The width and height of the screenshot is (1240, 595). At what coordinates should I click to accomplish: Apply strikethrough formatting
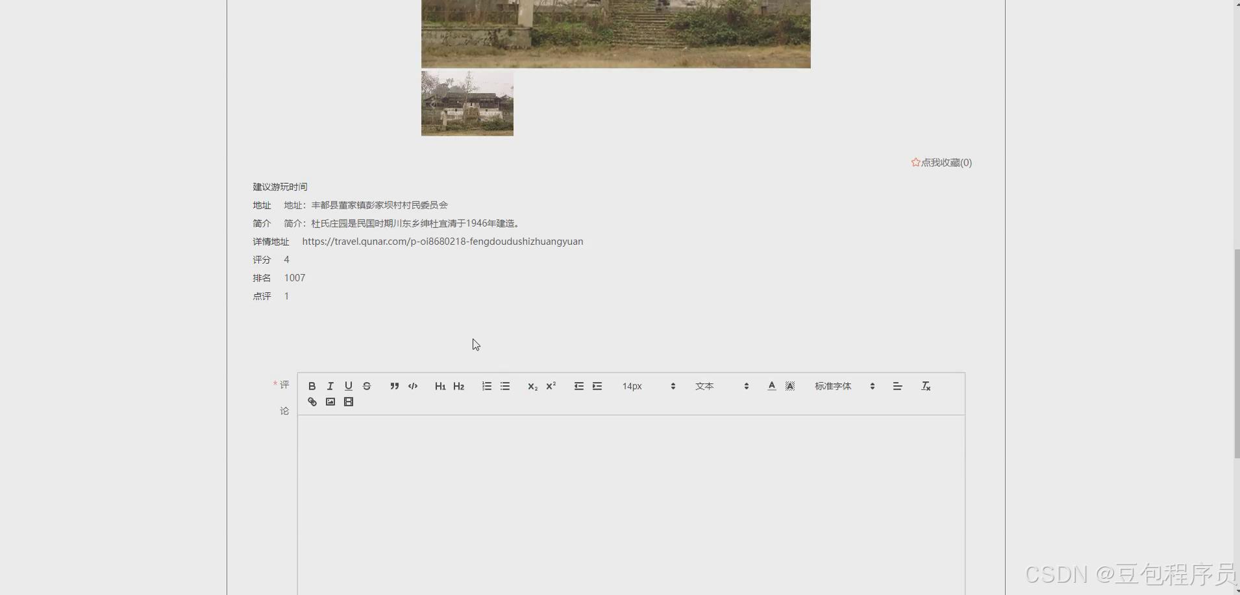pyautogui.click(x=366, y=386)
